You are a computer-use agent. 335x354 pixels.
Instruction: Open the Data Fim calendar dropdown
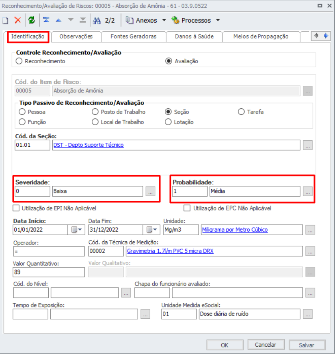(x=151, y=230)
